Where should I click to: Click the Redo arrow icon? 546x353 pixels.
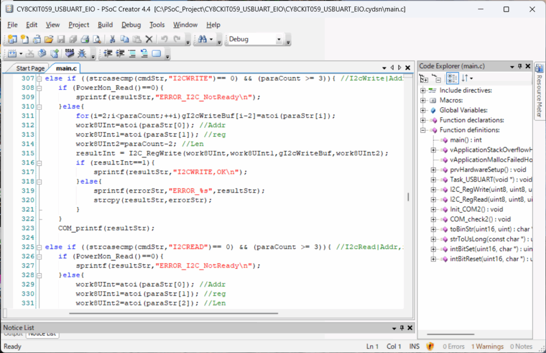pyautogui.click(x=177, y=39)
